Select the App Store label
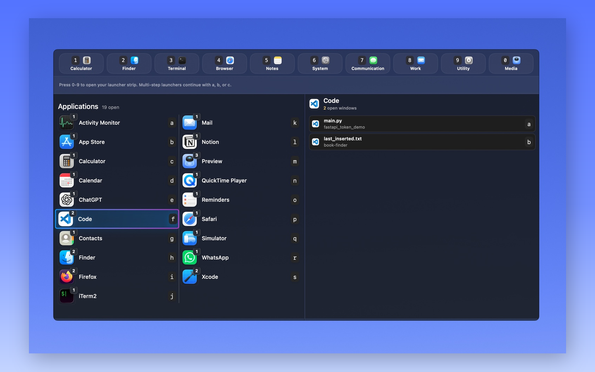This screenshot has width=595, height=372. point(92,142)
